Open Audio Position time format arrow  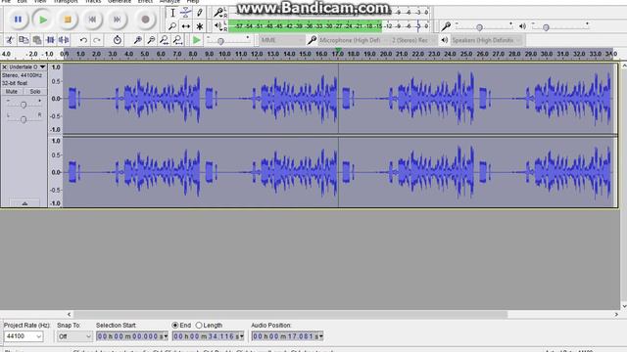320,336
